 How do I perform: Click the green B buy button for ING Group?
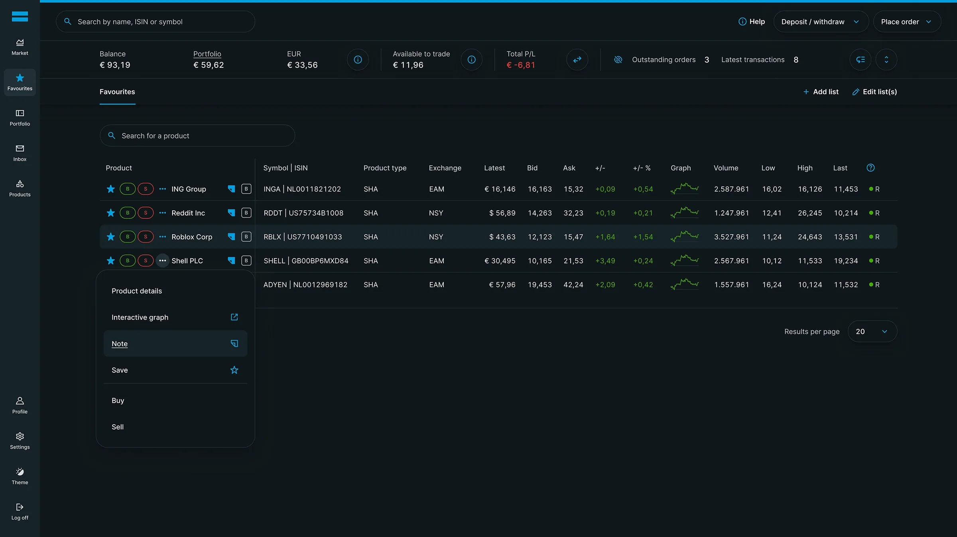tap(128, 189)
